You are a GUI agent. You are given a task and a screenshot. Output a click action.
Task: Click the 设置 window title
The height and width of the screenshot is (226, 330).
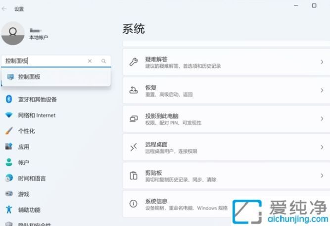(x=19, y=9)
